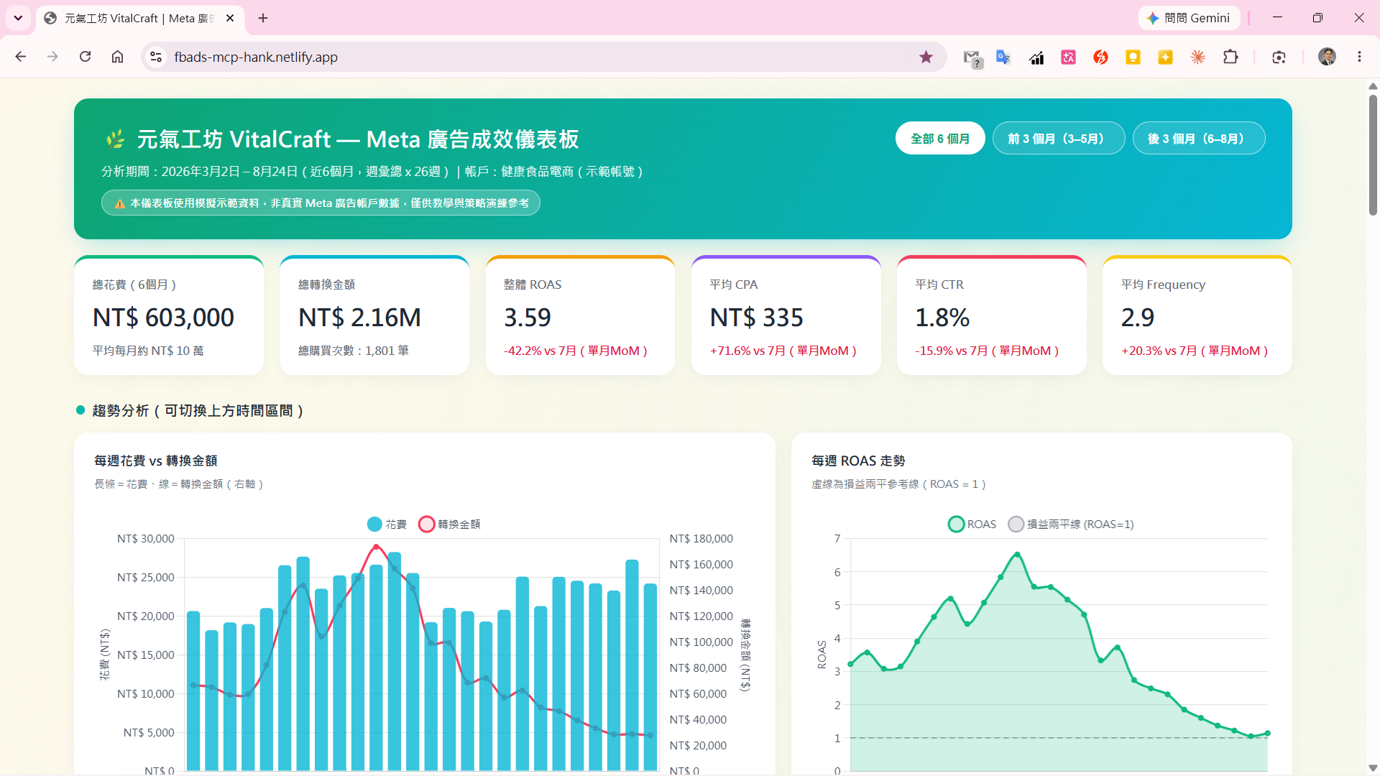Ask Gemini from the top bar
This screenshot has height=776, width=1380.
[x=1189, y=18]
